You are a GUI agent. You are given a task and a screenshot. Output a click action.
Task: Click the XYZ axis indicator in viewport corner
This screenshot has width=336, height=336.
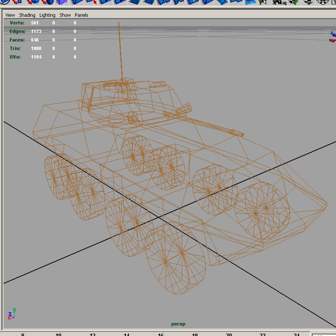12,314
